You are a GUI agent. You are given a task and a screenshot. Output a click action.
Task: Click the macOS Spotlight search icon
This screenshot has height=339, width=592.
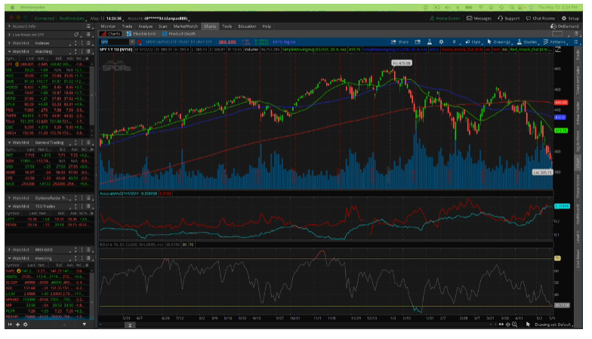tap(512, 8)
